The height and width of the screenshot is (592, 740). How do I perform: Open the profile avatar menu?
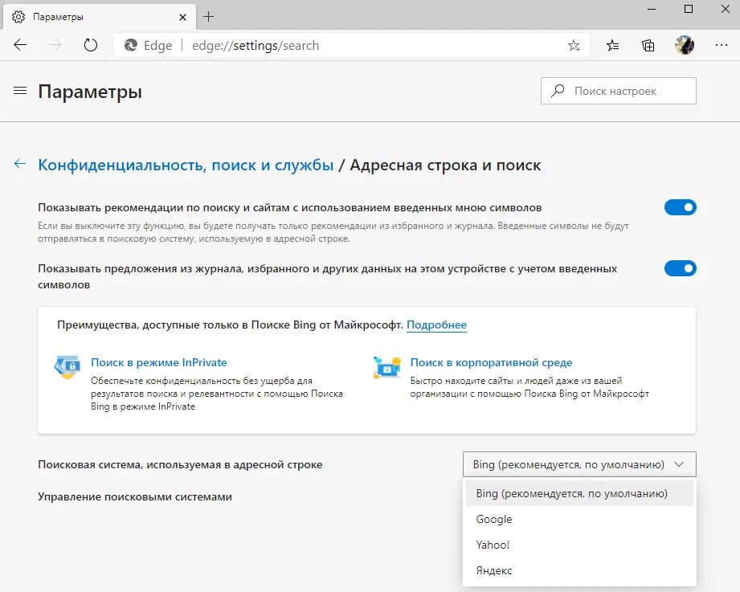pos(685,45)
